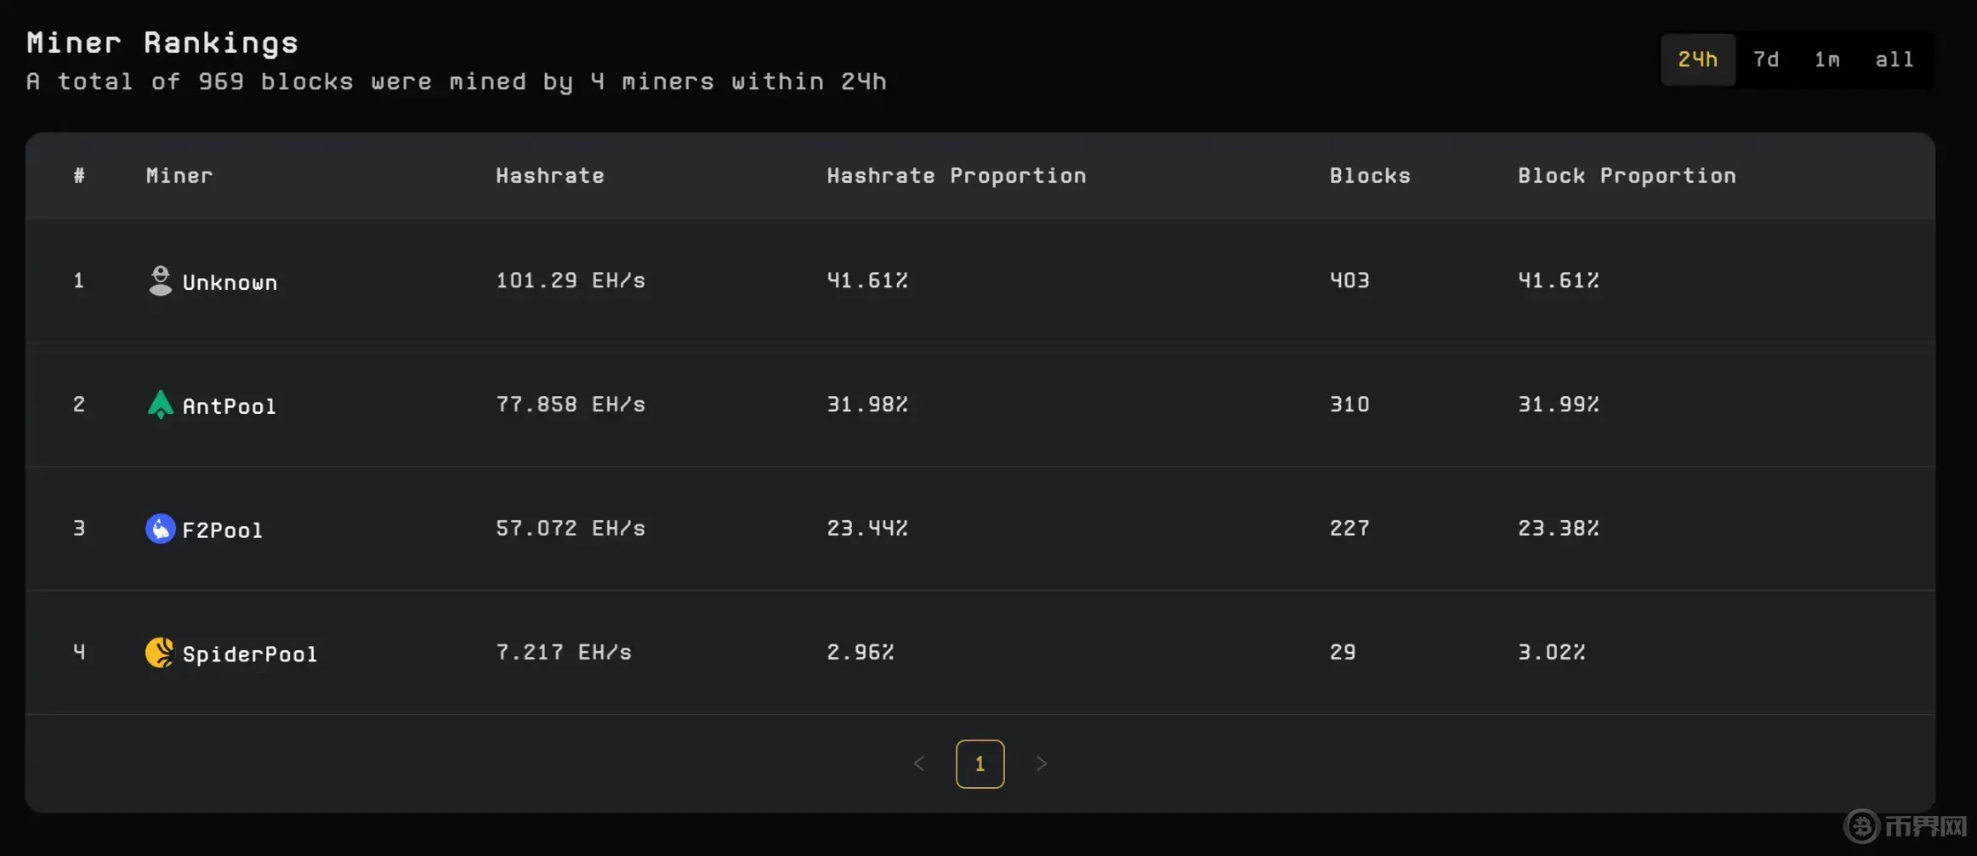
Task: Click the Block Proportion column header
Action: point(1627,176)
